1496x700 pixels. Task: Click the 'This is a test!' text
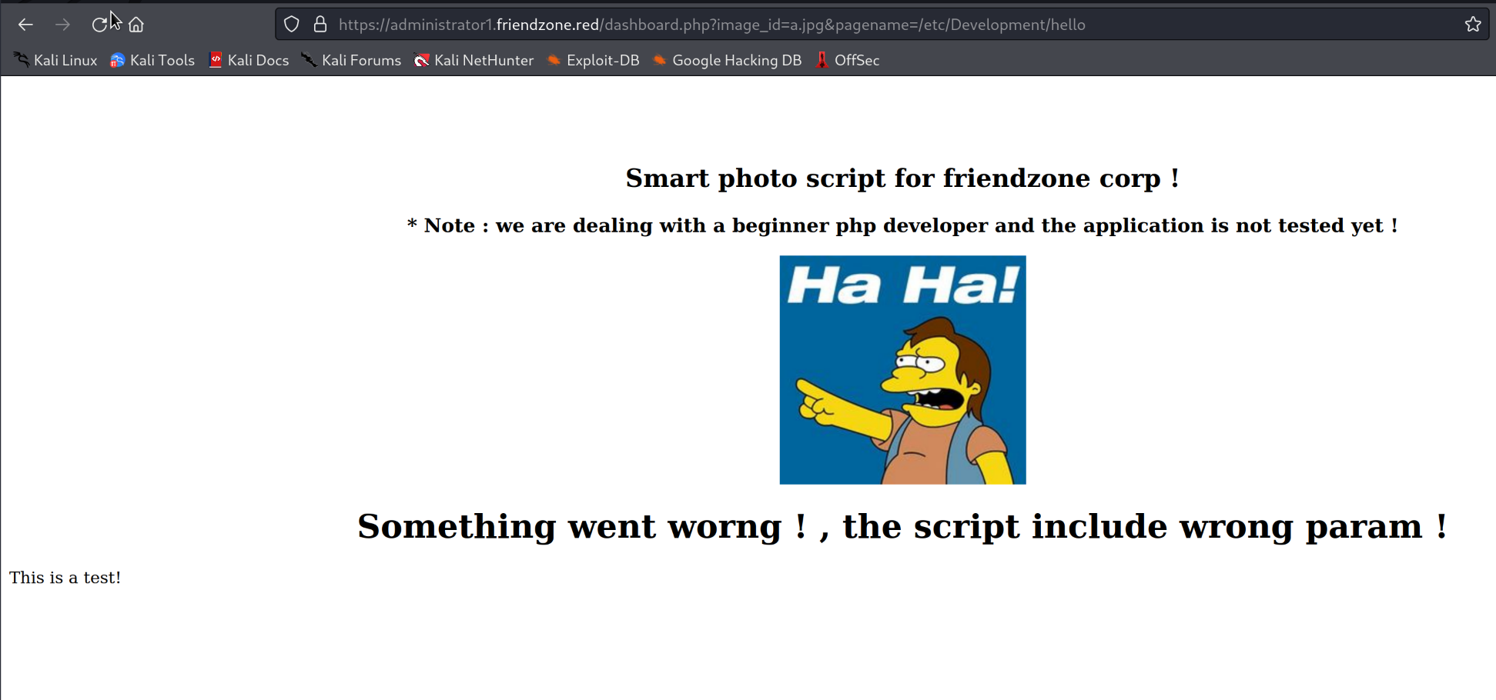pyautogui.click(x=65, y=578)
